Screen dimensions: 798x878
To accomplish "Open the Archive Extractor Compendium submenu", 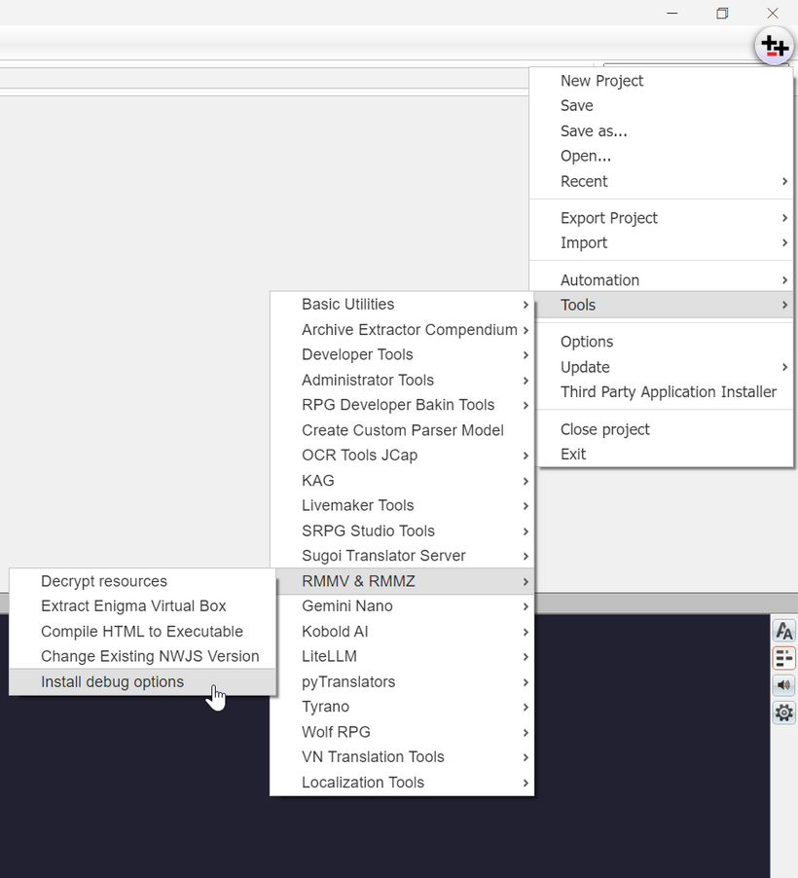I will tap(409, 330).
